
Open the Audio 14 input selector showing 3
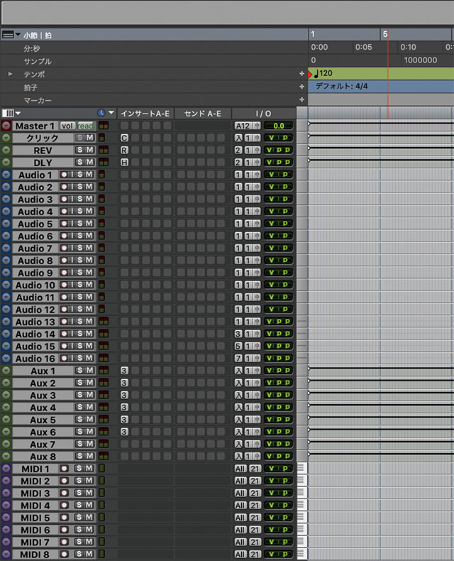(238, 334)
